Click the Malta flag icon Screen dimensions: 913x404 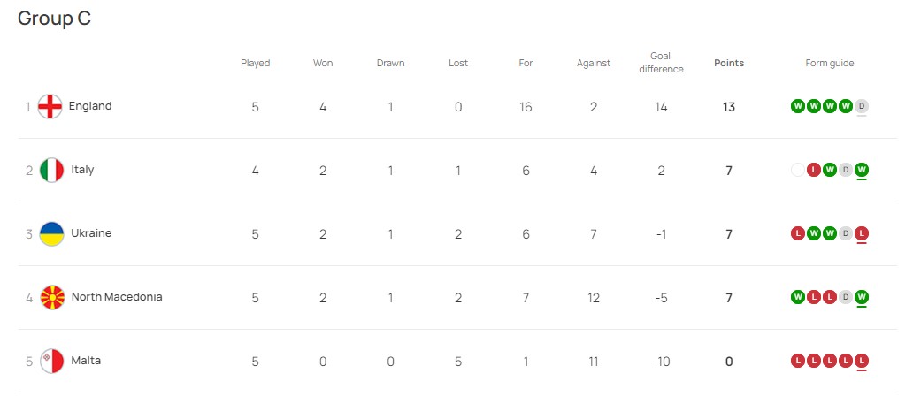(x=52, y=361)
